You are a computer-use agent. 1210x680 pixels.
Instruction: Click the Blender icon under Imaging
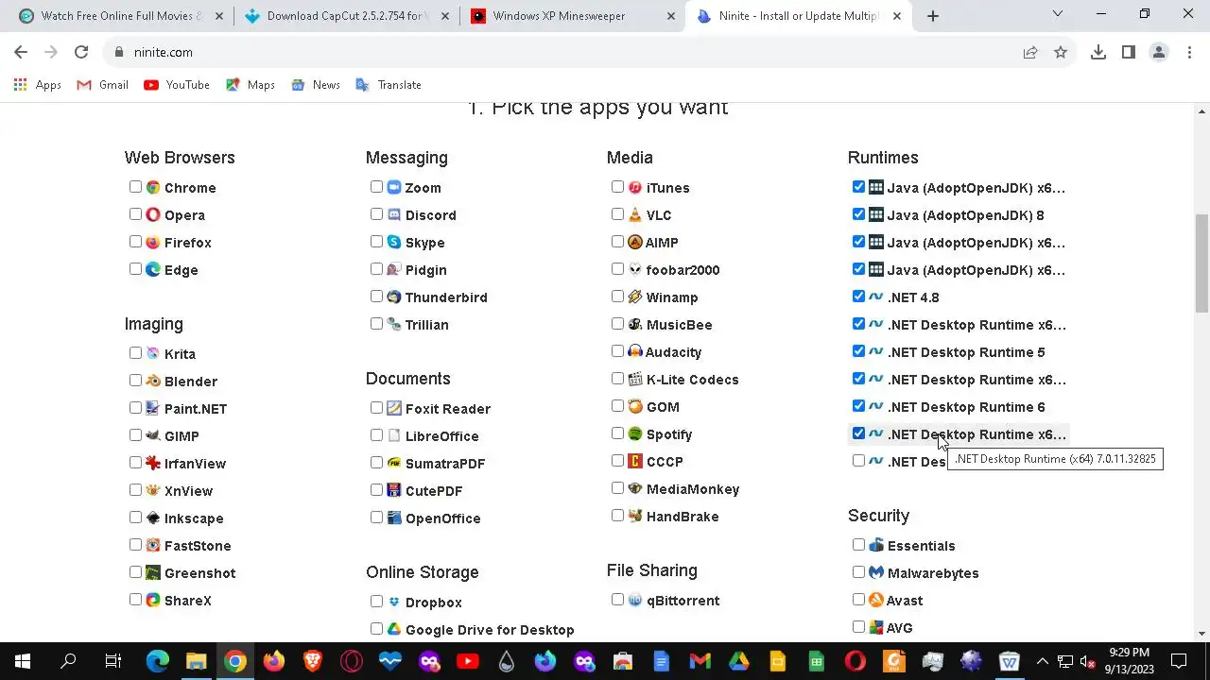153,381
